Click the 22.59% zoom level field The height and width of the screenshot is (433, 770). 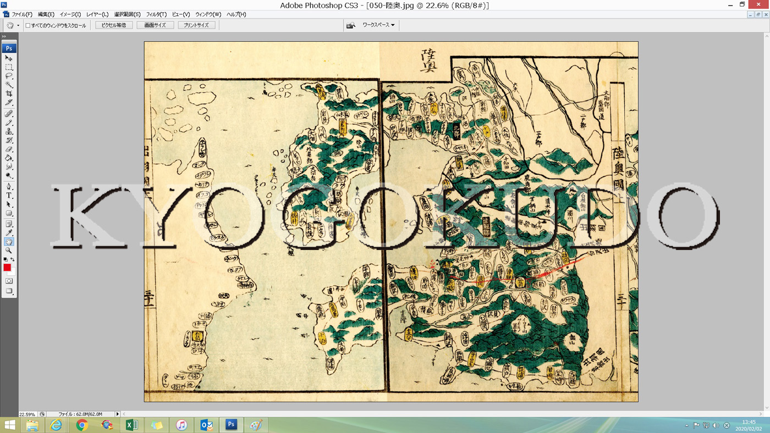pyautogui.click(x=28, y=414)
